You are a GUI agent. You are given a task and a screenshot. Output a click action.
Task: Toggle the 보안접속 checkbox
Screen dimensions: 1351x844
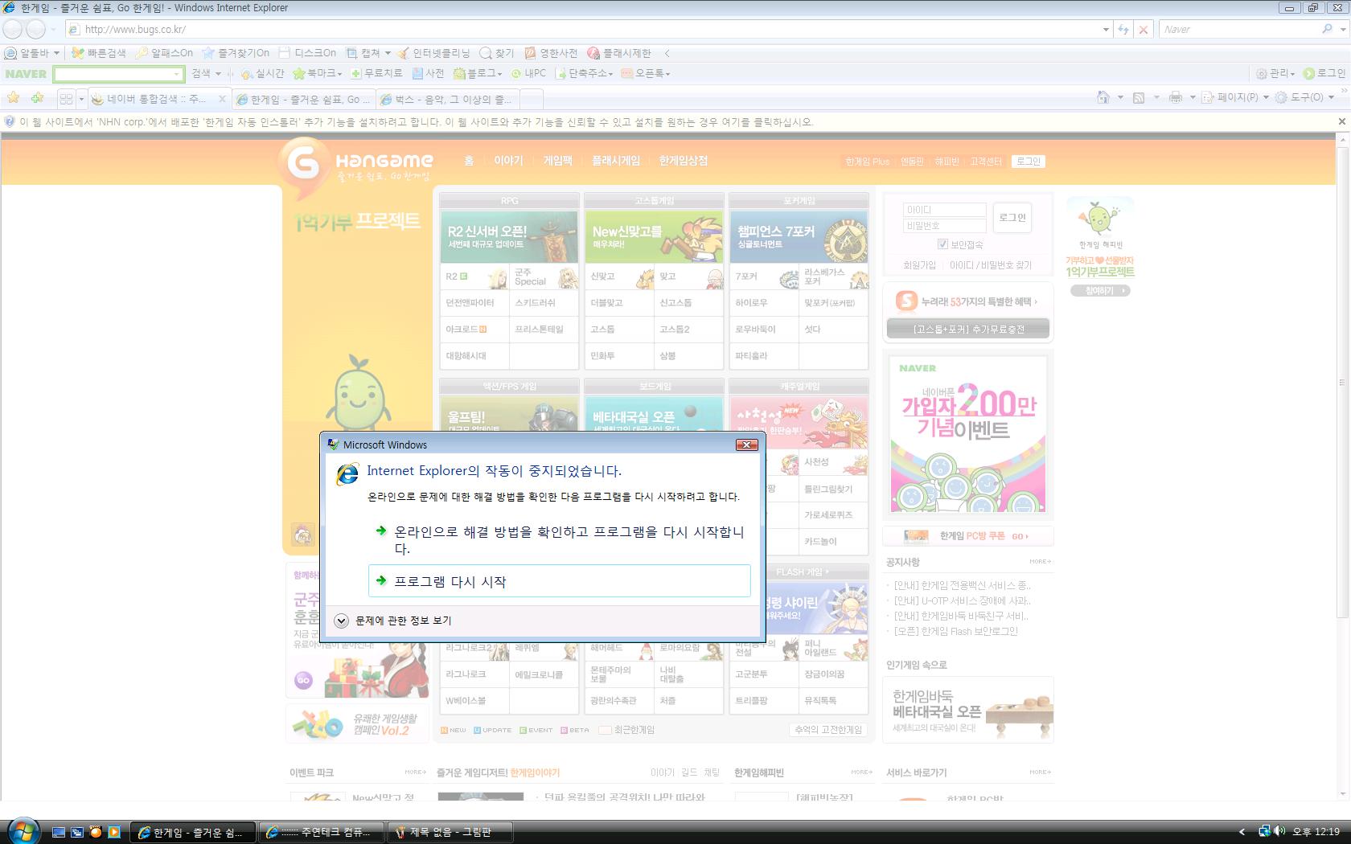[942, 244]
